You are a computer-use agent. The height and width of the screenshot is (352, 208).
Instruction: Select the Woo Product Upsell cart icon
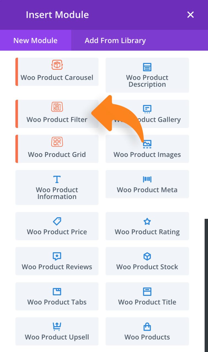coord(57,326)
